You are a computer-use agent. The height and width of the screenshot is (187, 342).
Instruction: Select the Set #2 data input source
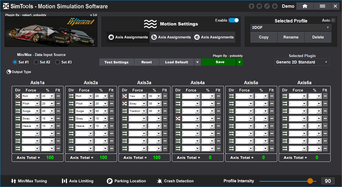(x=36, y=62)
